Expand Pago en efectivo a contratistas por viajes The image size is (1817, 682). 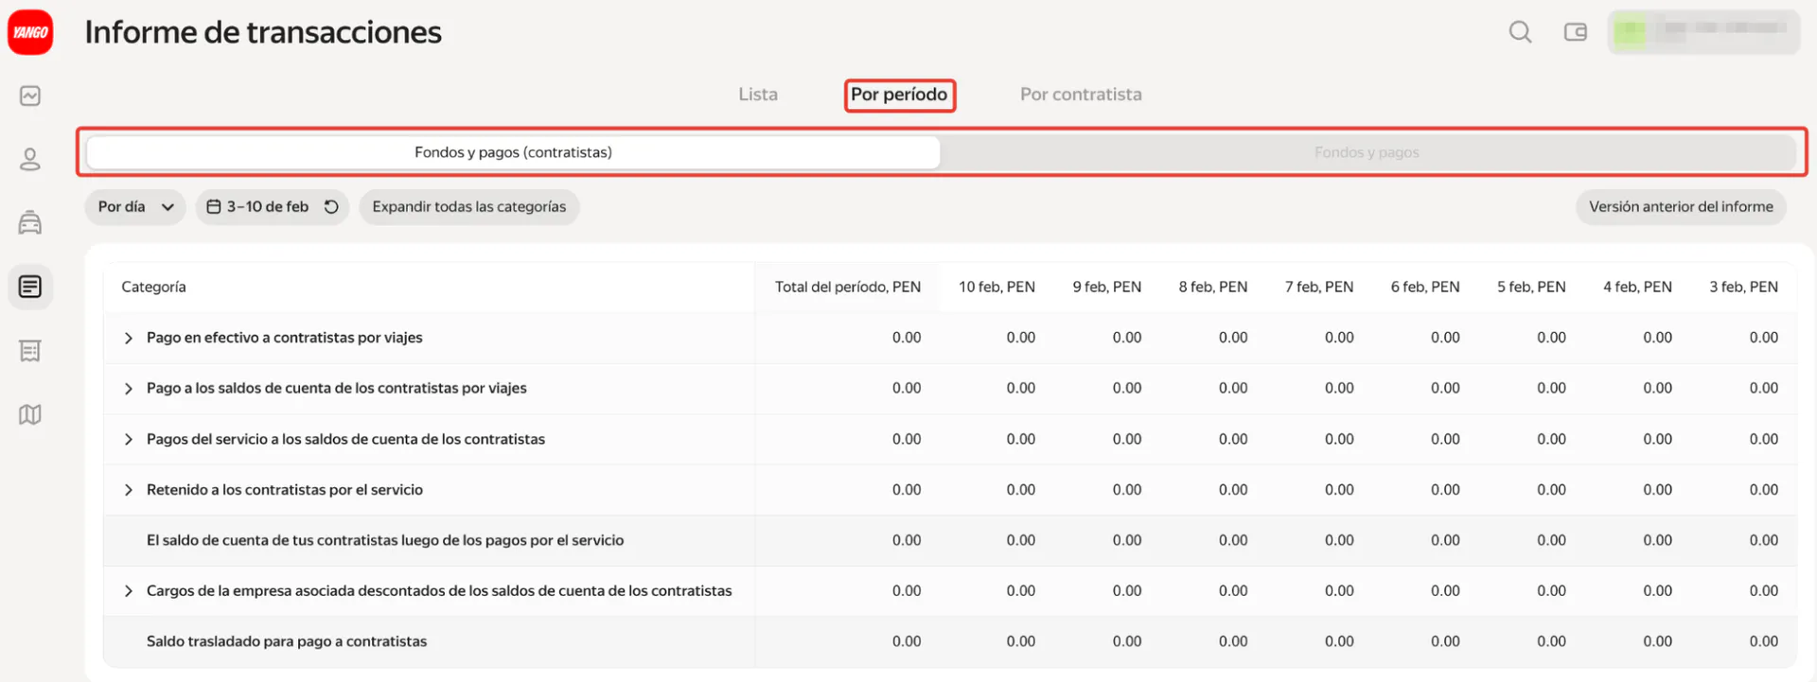[129, 338]
